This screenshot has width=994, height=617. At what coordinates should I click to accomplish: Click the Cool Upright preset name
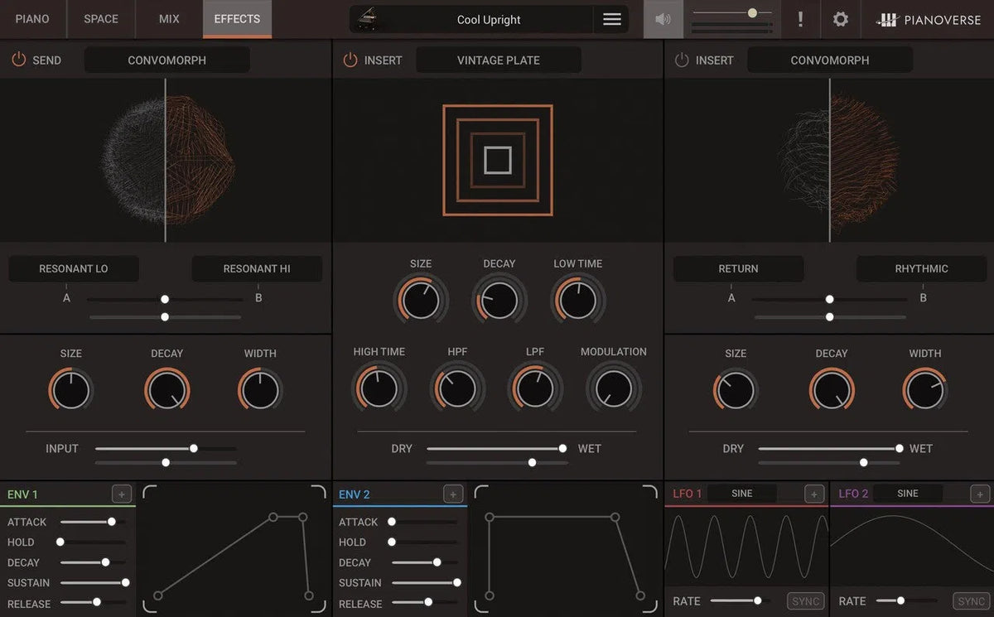click(489, 20)
